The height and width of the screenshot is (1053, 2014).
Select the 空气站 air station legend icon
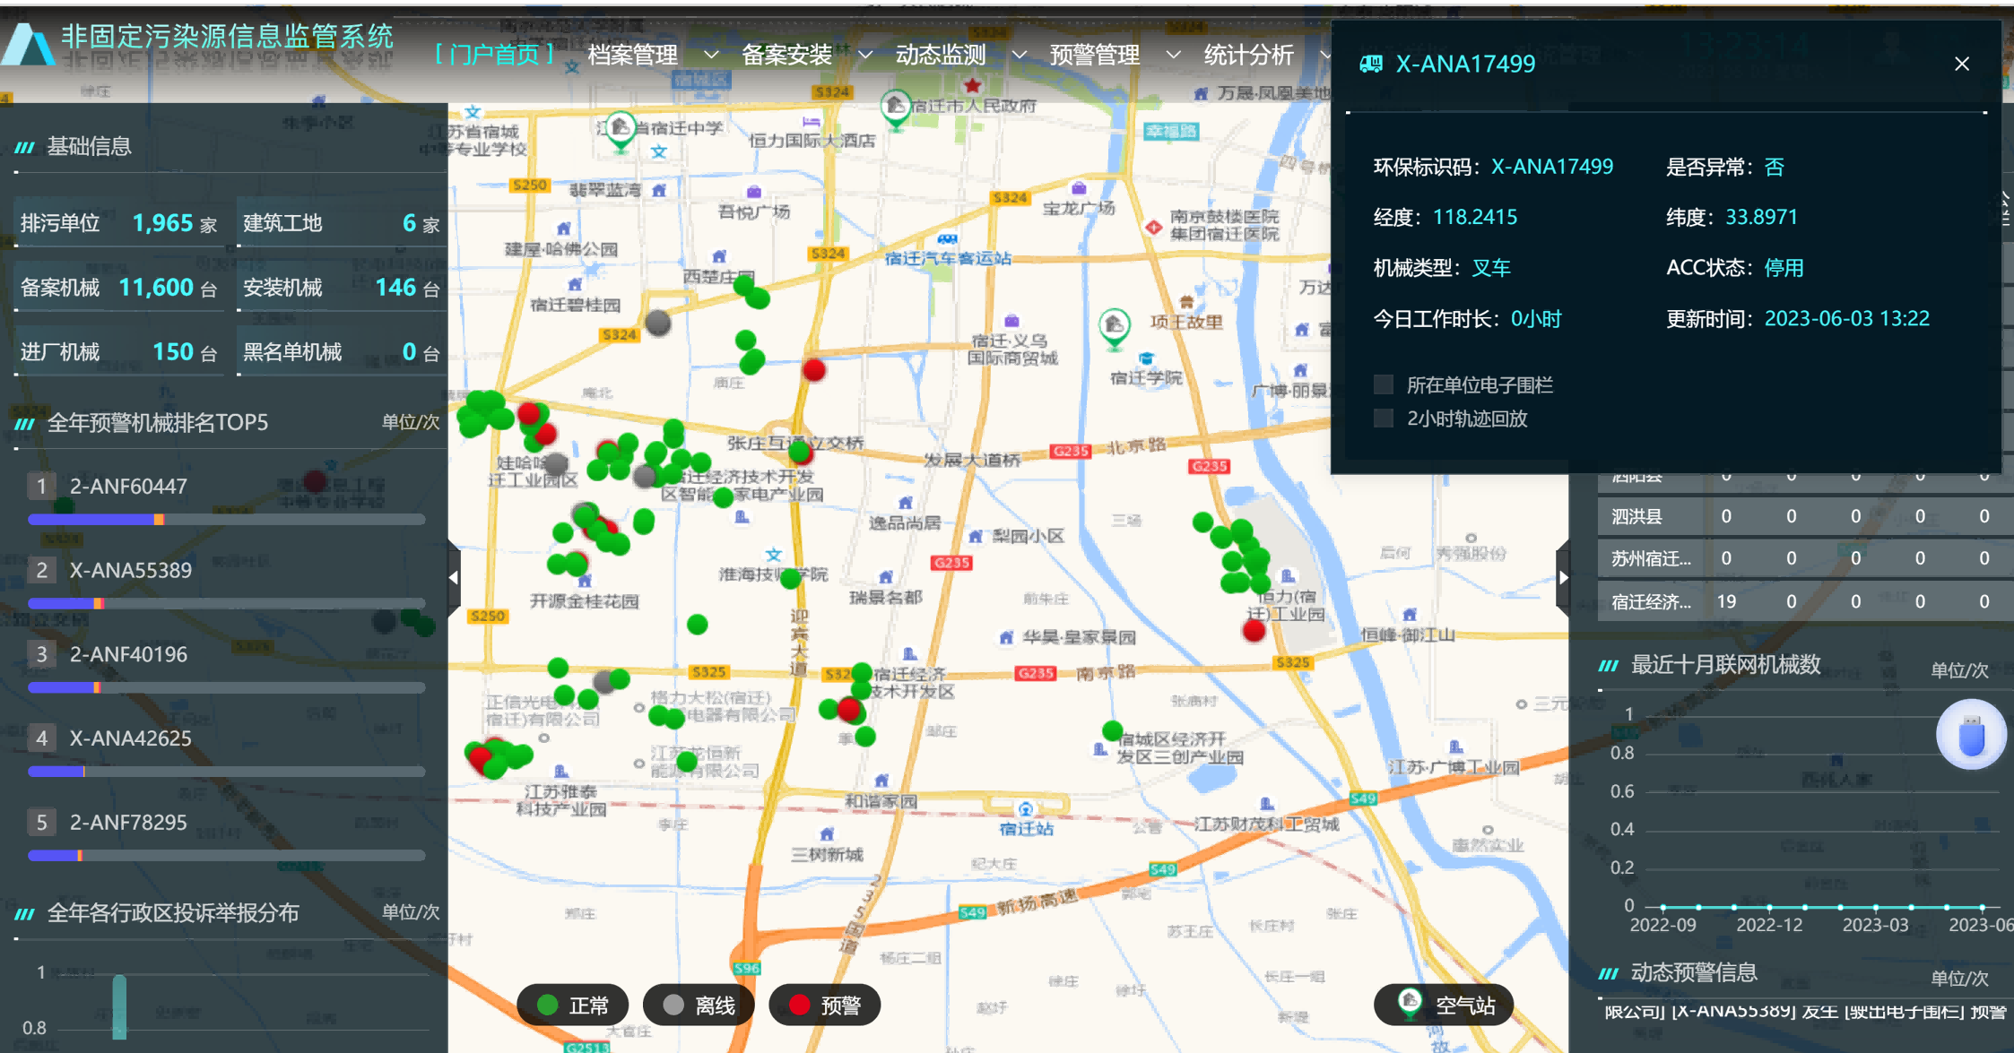point(1411,1005)
